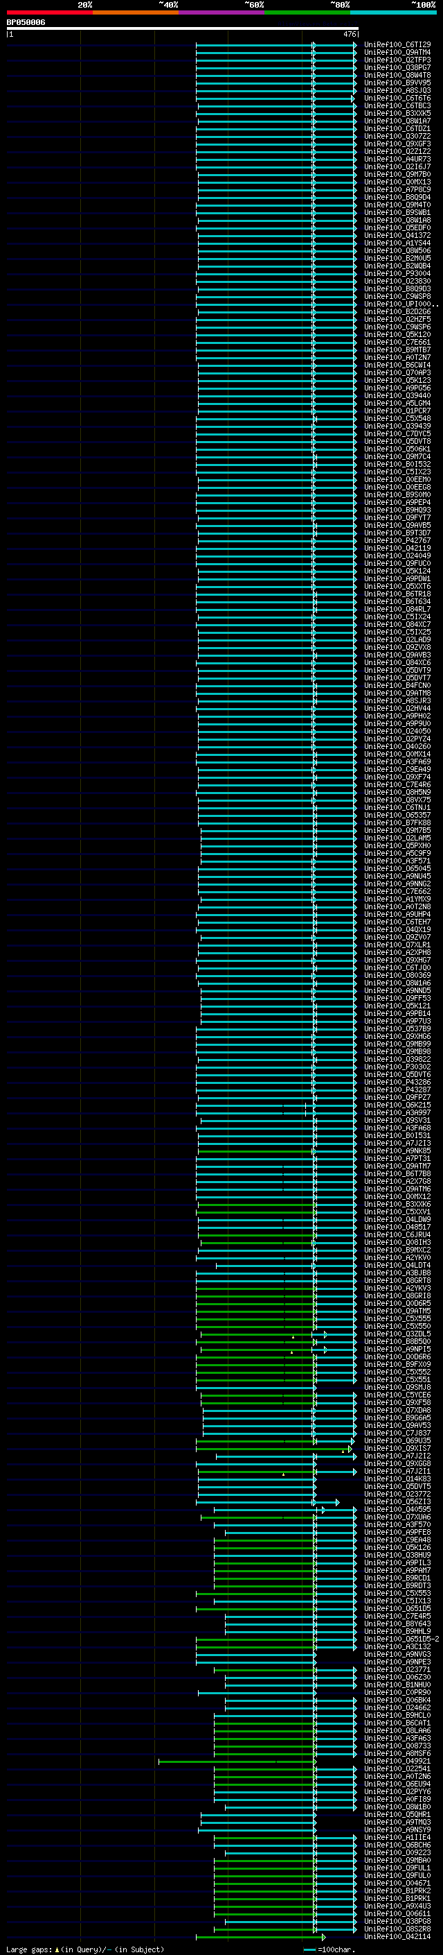Select hit label UniRef100_C5YCE6

pyautogui.click(x=397, y=1395)
